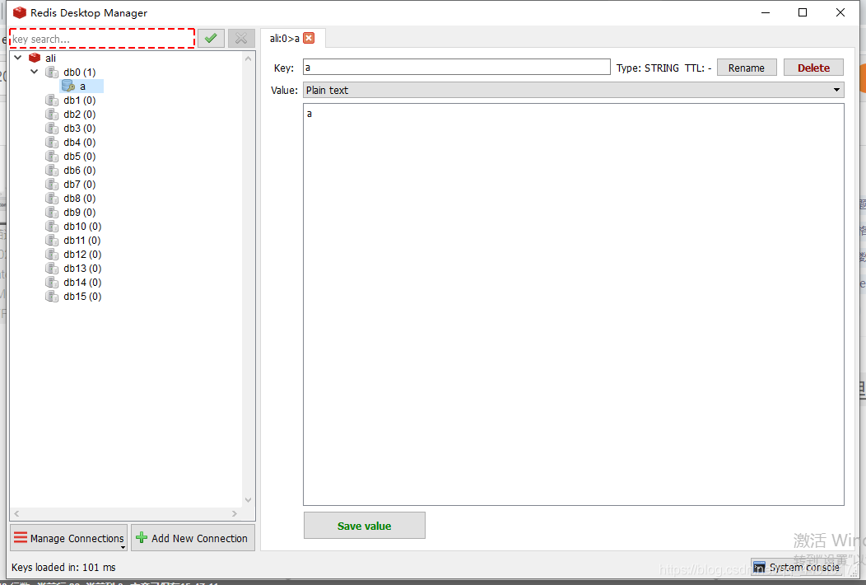
Task: Select the db0 (1) label
Action: click(80, 73)
